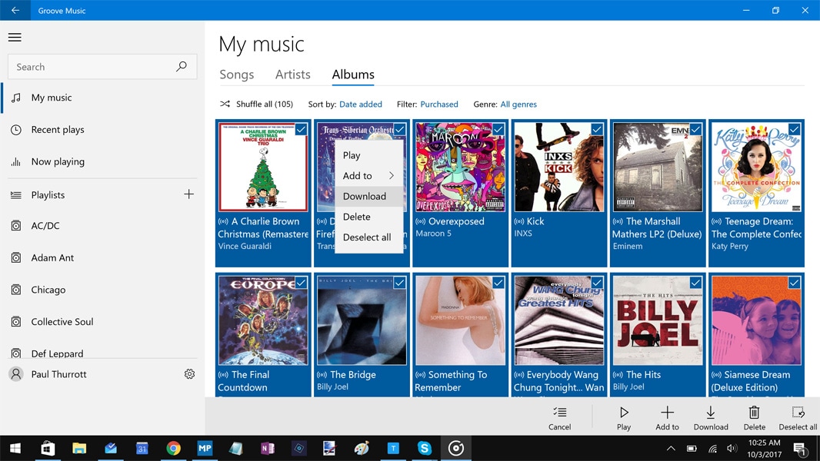This screenshot has width=820, height=461.
Task: Switch to the Albums tab
Action: tap(353, 74)
